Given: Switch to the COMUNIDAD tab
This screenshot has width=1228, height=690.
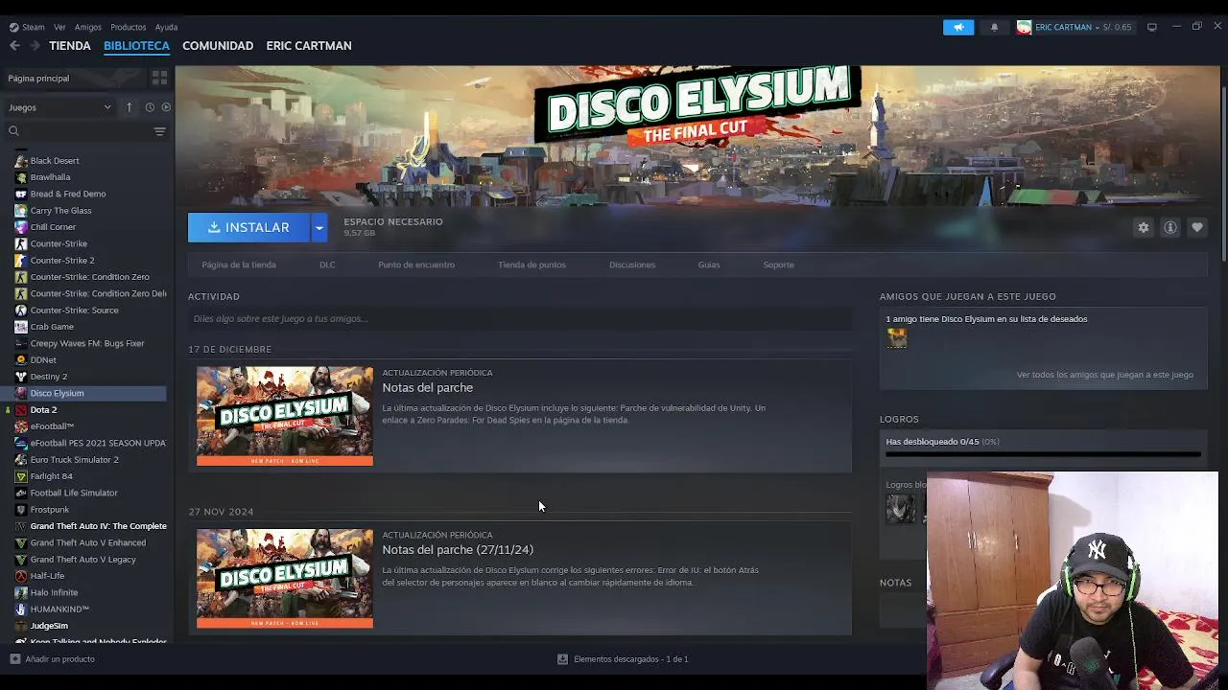Looking at the screenshot, I should click(218, 45).
